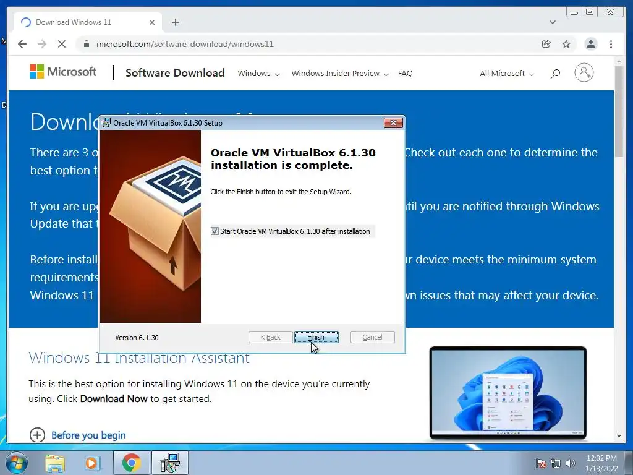
Task: Click the VirtualBox Setup title bar icon
Action: click(106, 123)
